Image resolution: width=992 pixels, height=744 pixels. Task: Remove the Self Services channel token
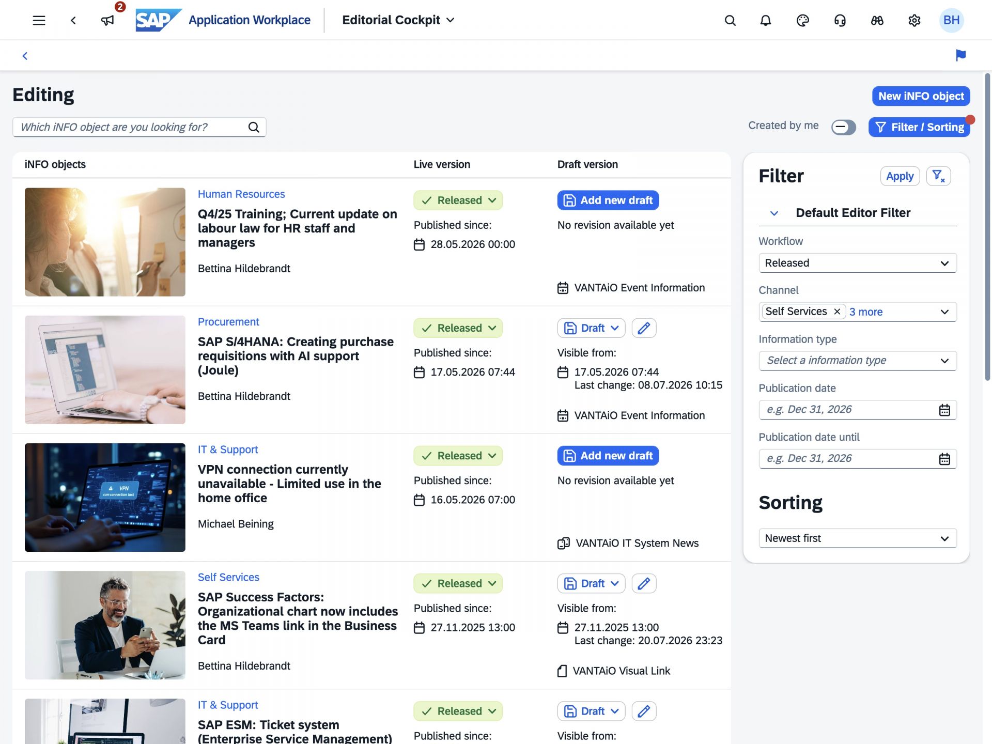(x=837, y=312)
